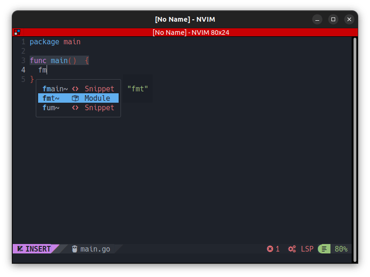Click the LSP gears icon
370x277 pixels.
[292, 249]
